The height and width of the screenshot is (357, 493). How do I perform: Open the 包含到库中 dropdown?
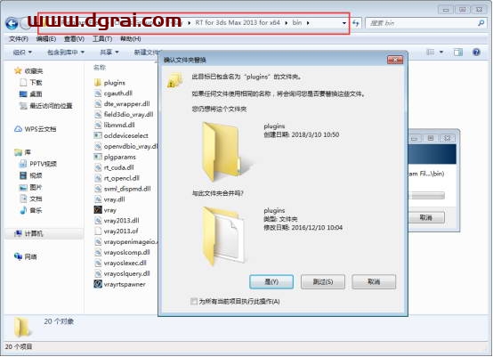coord(65,53)
